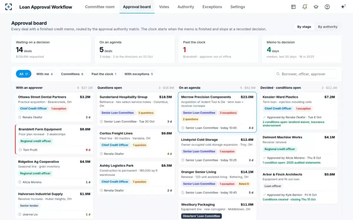Screen dimensions: 353x220
Task: Click Chief Credit Officer tag on Kessler-Ward card
Action: coord(278,109)
